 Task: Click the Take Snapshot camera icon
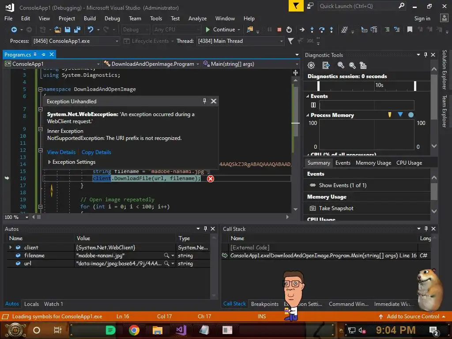[x=313, y=208]
